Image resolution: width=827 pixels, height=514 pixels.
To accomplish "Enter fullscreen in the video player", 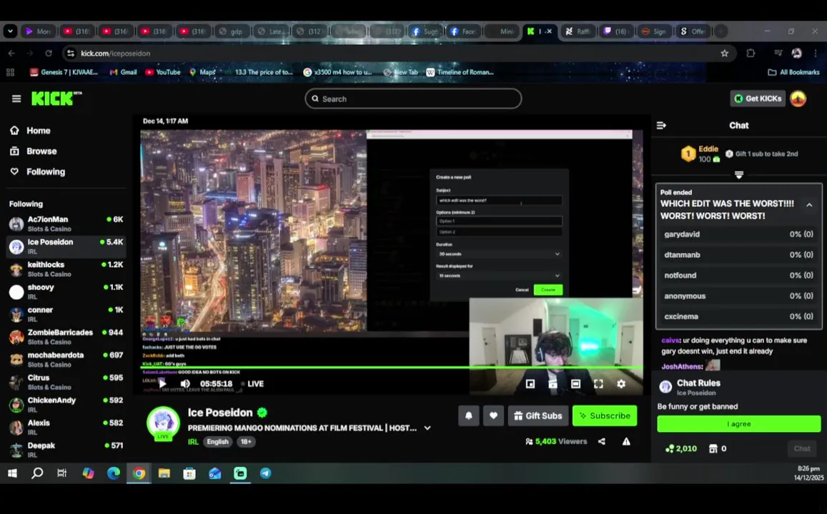I will tap(598, 384).
